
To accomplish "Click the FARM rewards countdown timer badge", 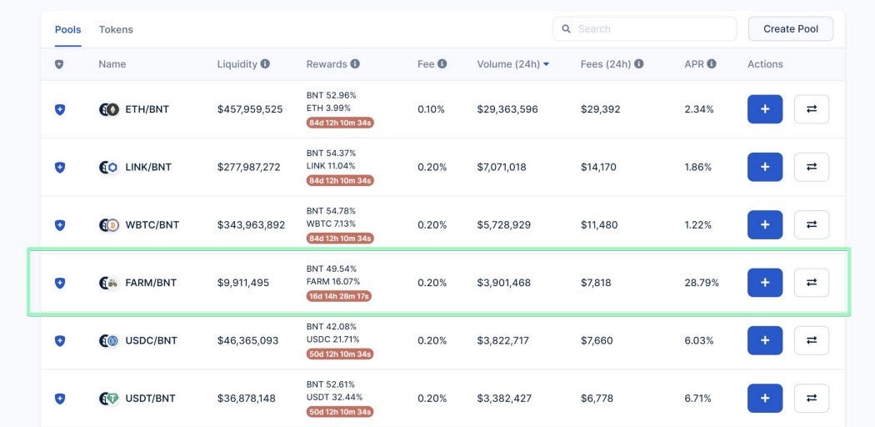I will click(x=339, y=296).
